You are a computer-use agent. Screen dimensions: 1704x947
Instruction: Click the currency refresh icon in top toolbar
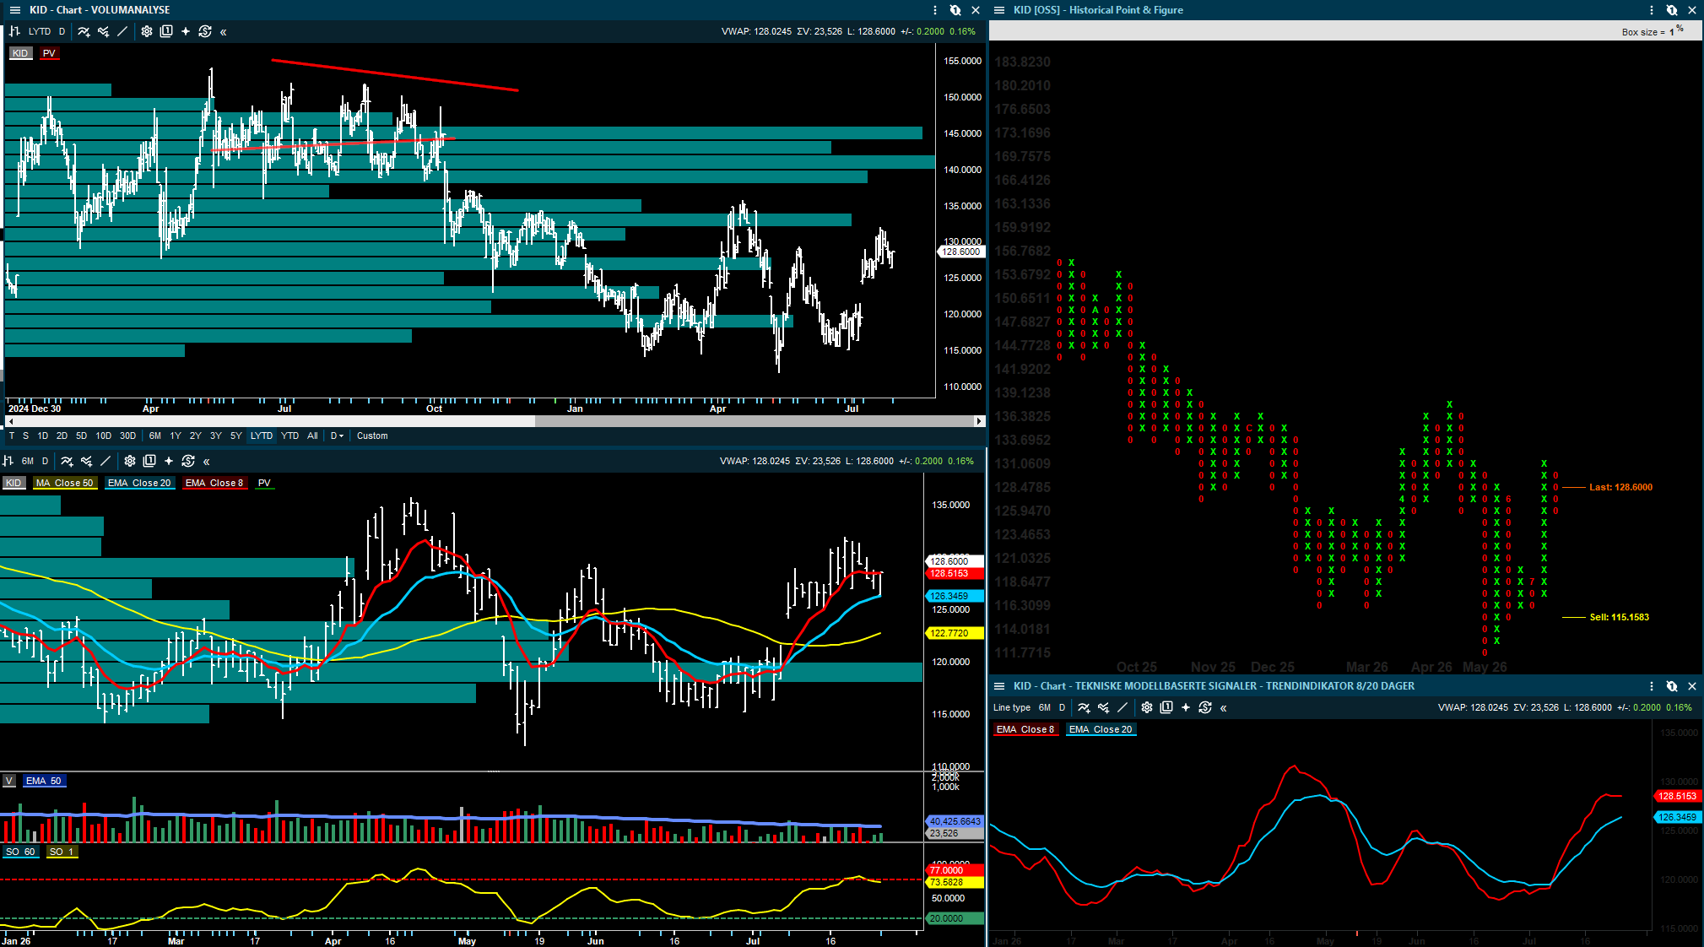coord(205,31)
